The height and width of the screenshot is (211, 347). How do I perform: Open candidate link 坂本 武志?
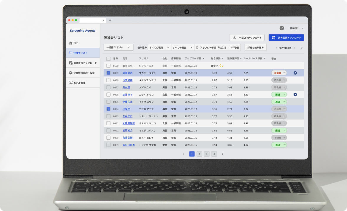click(127, 73)
